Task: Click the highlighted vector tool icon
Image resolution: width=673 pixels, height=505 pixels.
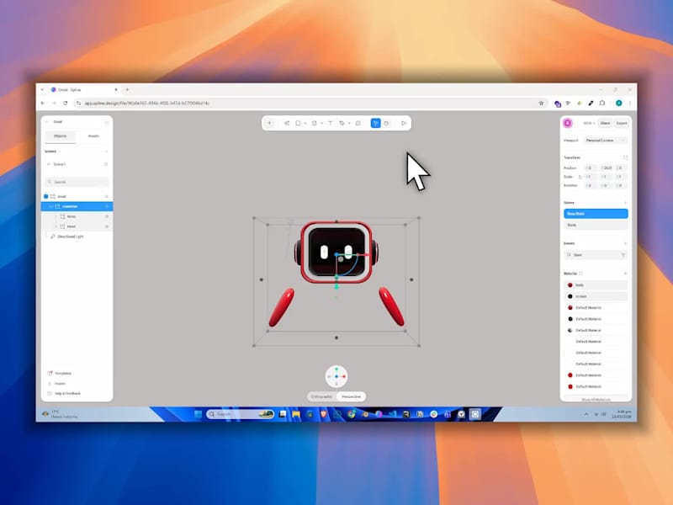Action: click(x=374, y=123)
